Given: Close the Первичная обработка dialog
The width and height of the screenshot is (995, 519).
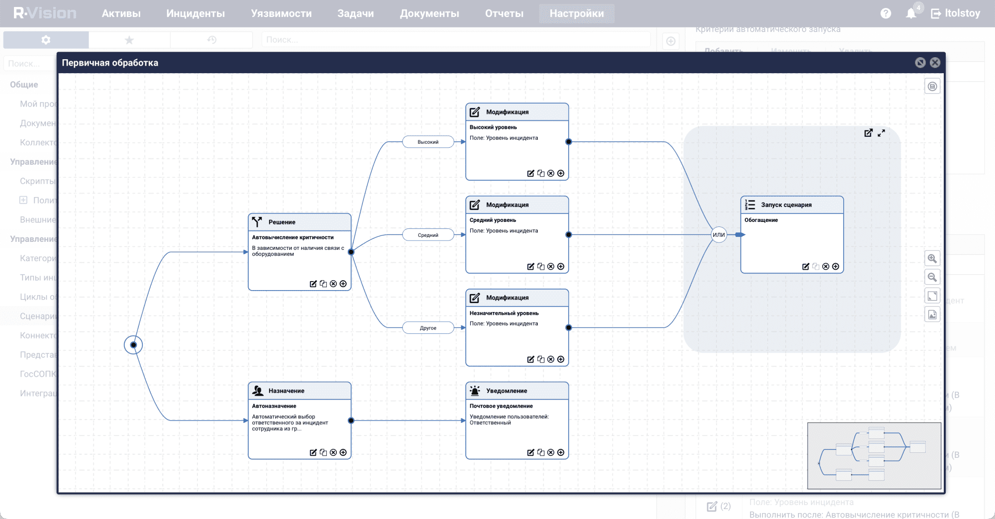Looking at the screenshot, I should [x=935, y=62].
